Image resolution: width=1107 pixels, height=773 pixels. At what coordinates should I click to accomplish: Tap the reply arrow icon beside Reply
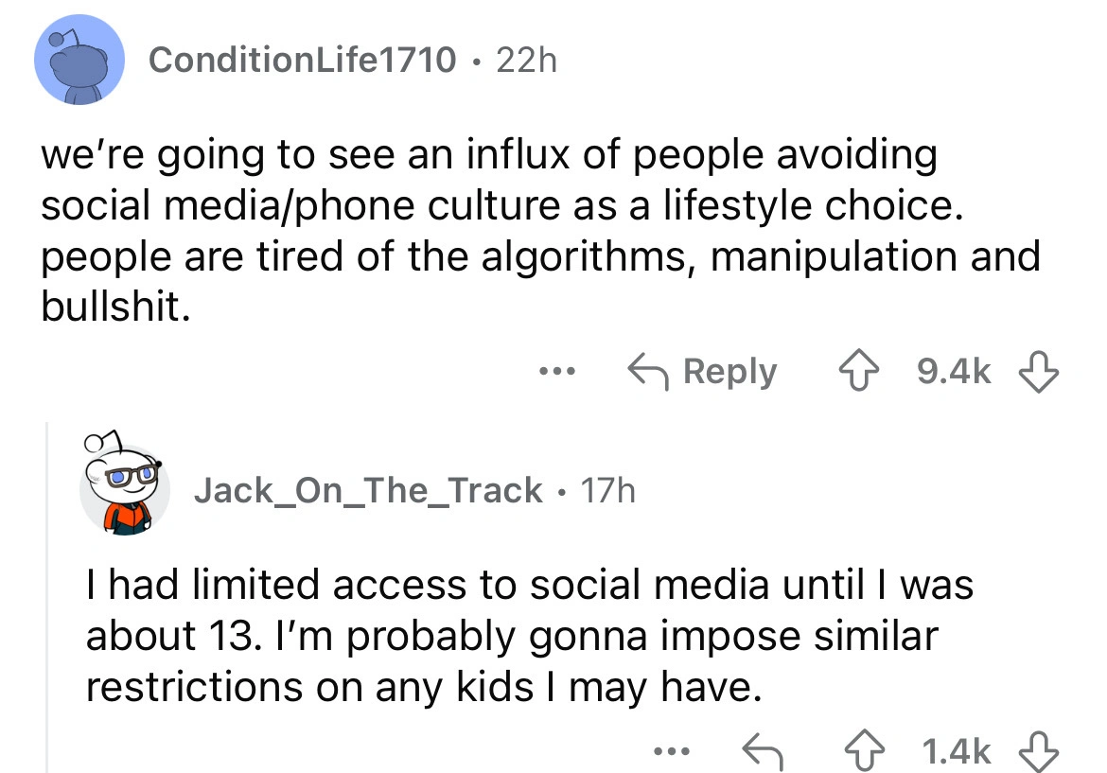pos(648,372)
